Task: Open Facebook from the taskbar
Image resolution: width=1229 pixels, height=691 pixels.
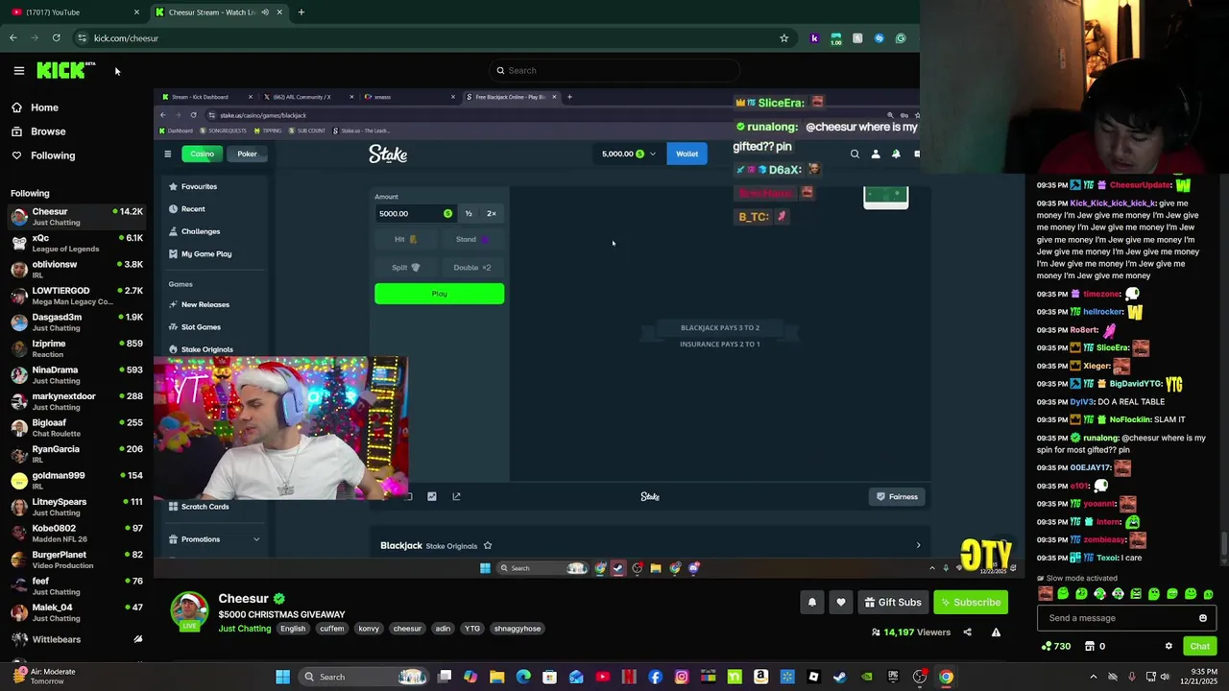Action: click(x=655, y=677)
